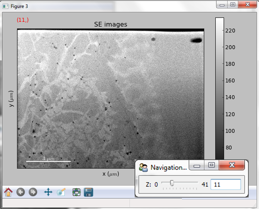Click the Figure 3 window icon
Image resolution: width=259 pixels, height=209 pixels.
click(x=6, y=7)
